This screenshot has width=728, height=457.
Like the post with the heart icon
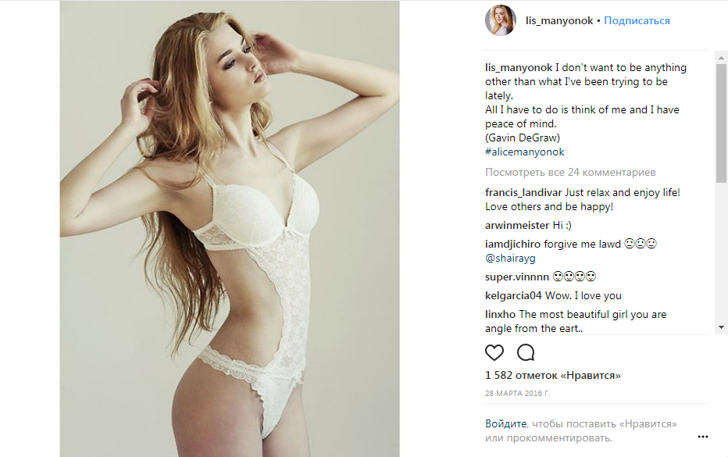494,352
